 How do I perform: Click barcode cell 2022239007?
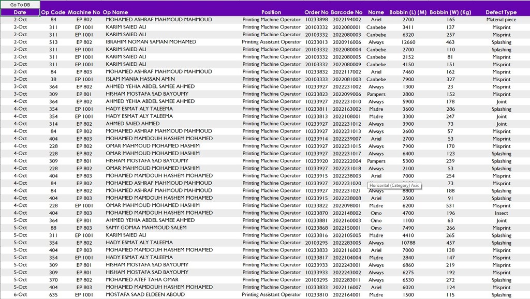[347, 139]
